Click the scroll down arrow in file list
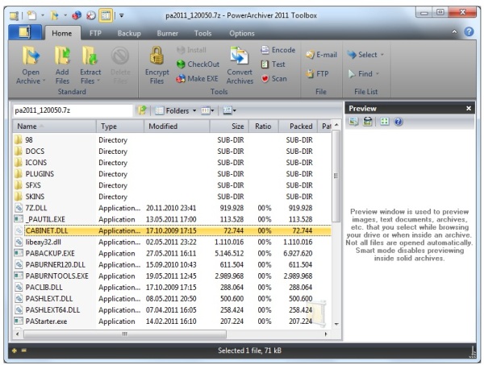484x365 pixels. [336, 324]
